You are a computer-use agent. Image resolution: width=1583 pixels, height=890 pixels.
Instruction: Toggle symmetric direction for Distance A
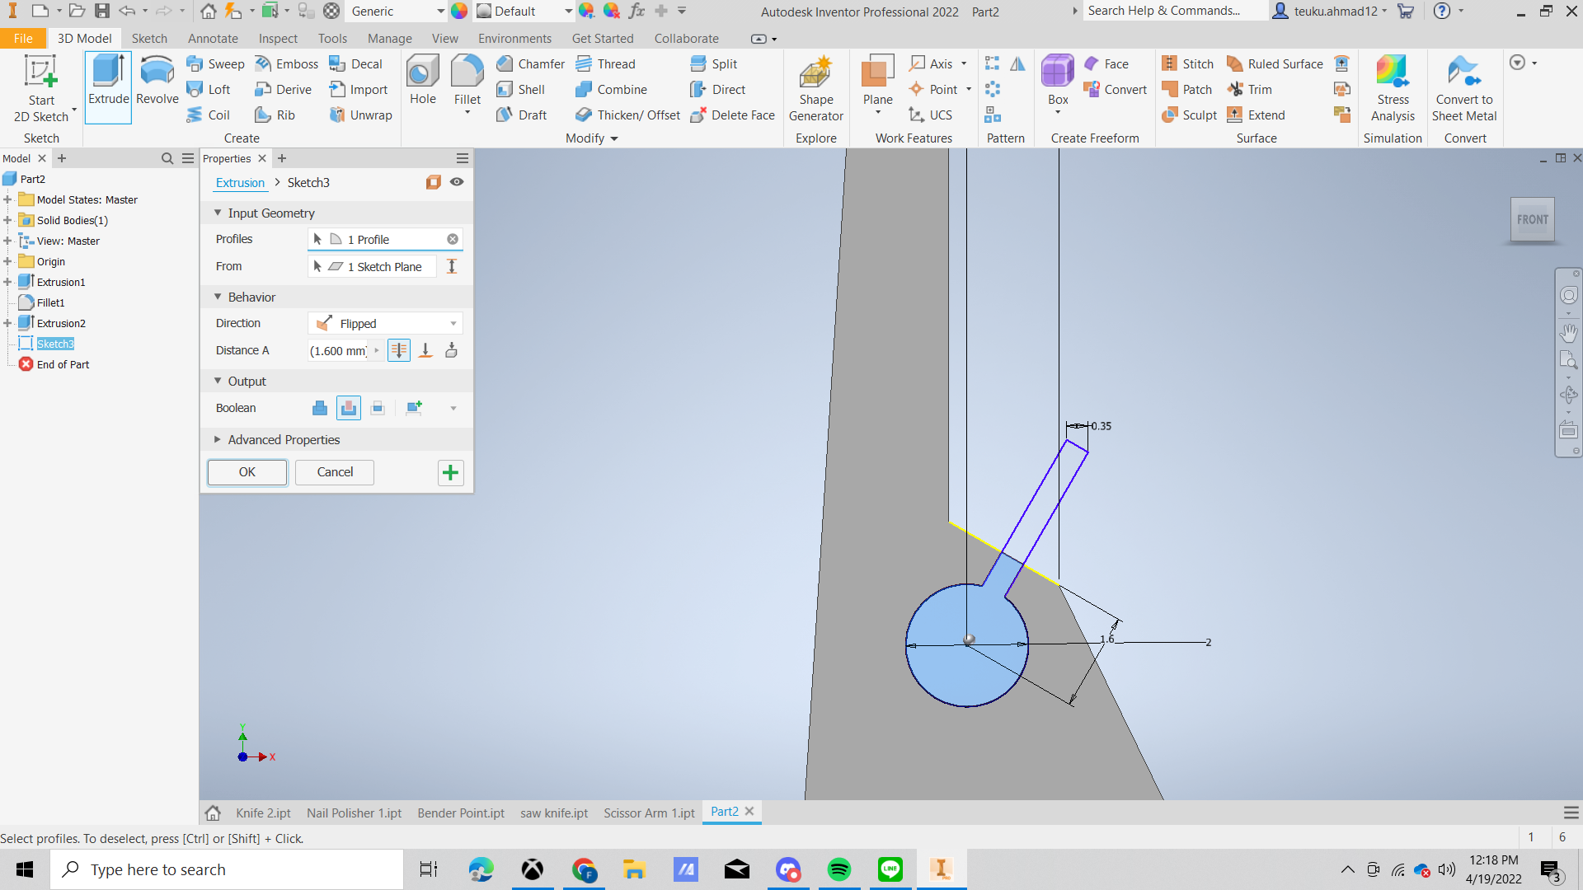399,350
